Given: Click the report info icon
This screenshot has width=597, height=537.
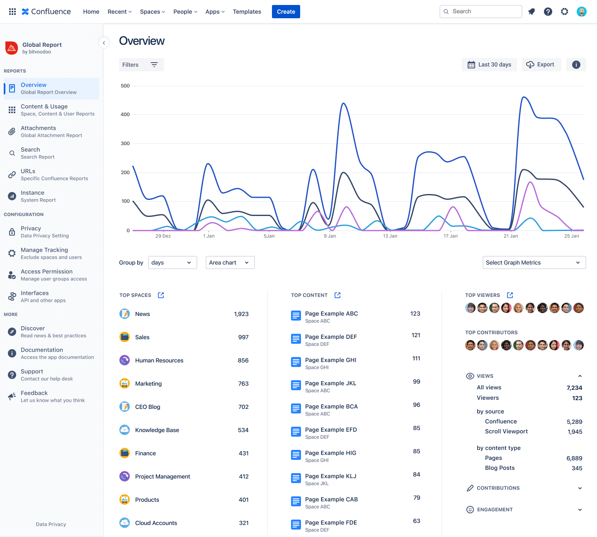Looking at the screenshot, I should coord(576,64).
